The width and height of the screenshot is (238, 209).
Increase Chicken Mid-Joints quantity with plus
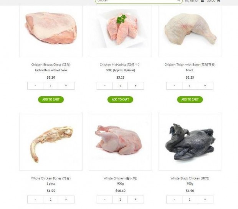pos(136,86)
